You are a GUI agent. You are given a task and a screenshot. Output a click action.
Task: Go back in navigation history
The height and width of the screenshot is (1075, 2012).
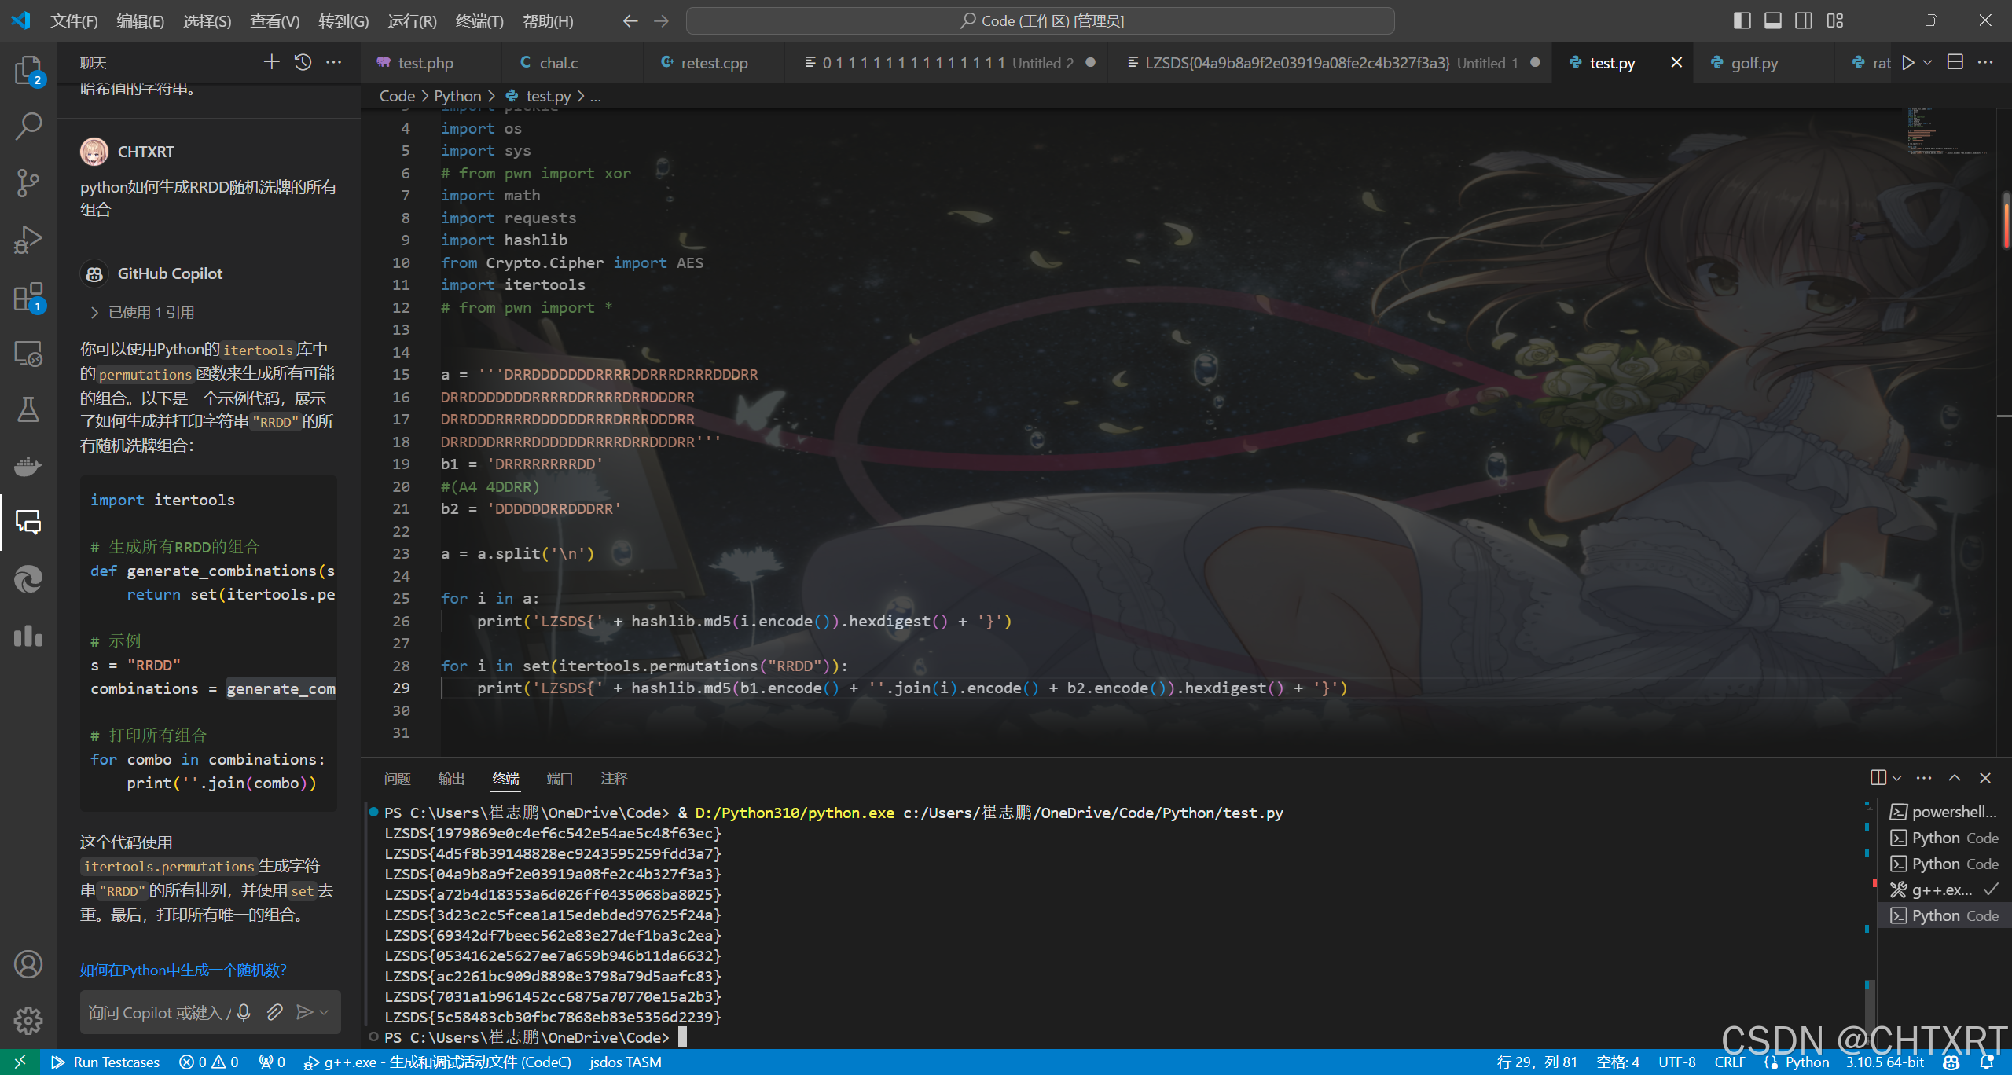[630, 21]
